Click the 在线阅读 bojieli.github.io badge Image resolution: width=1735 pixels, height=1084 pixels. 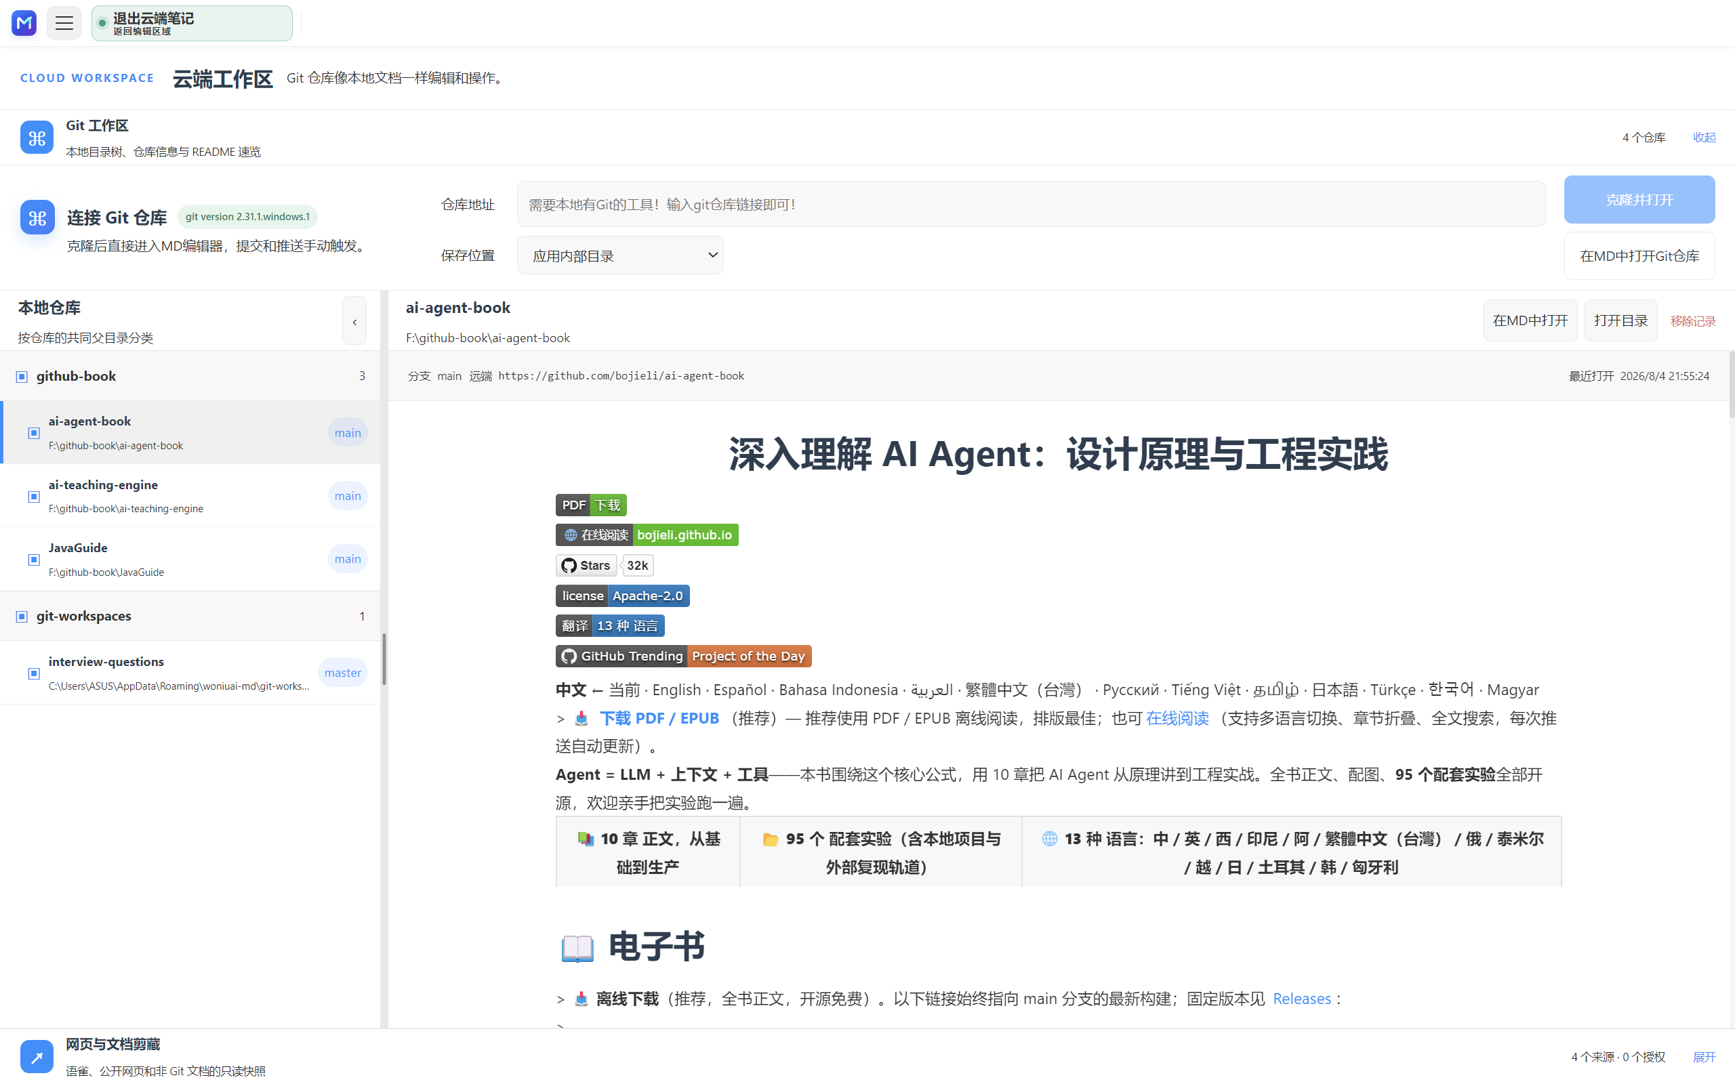pyautogui.click(x=647, y=535)
